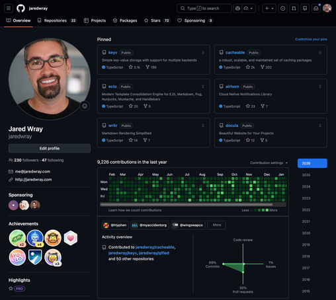Go to GitHub home via Octocat logo
This screenshot has height=300, width=336.
(x=21, y=9)
